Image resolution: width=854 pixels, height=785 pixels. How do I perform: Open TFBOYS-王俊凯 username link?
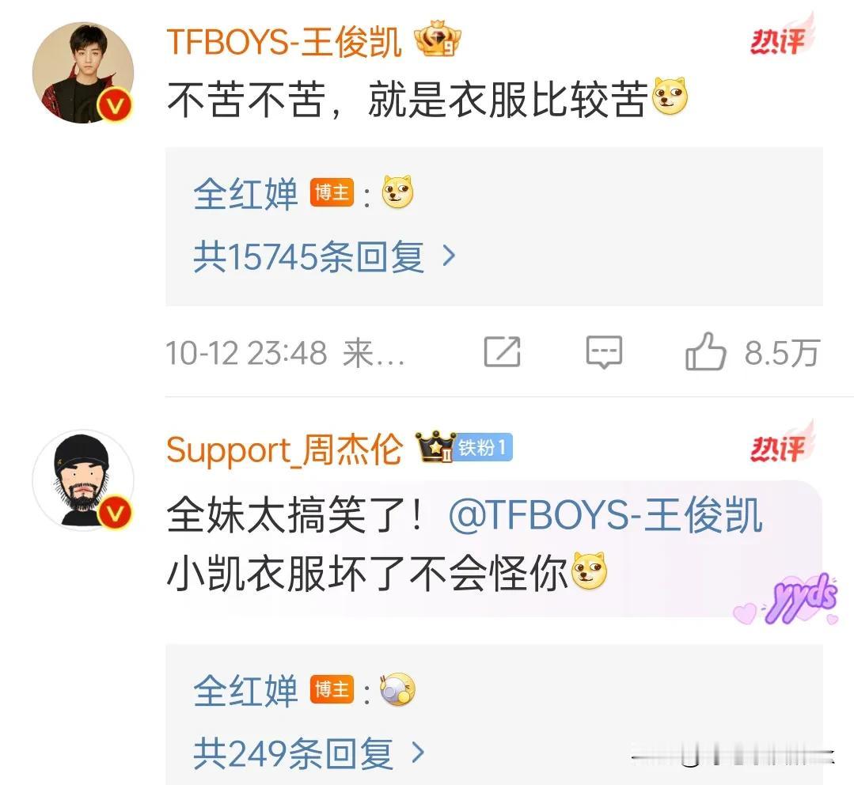click(x=284, y=41)
